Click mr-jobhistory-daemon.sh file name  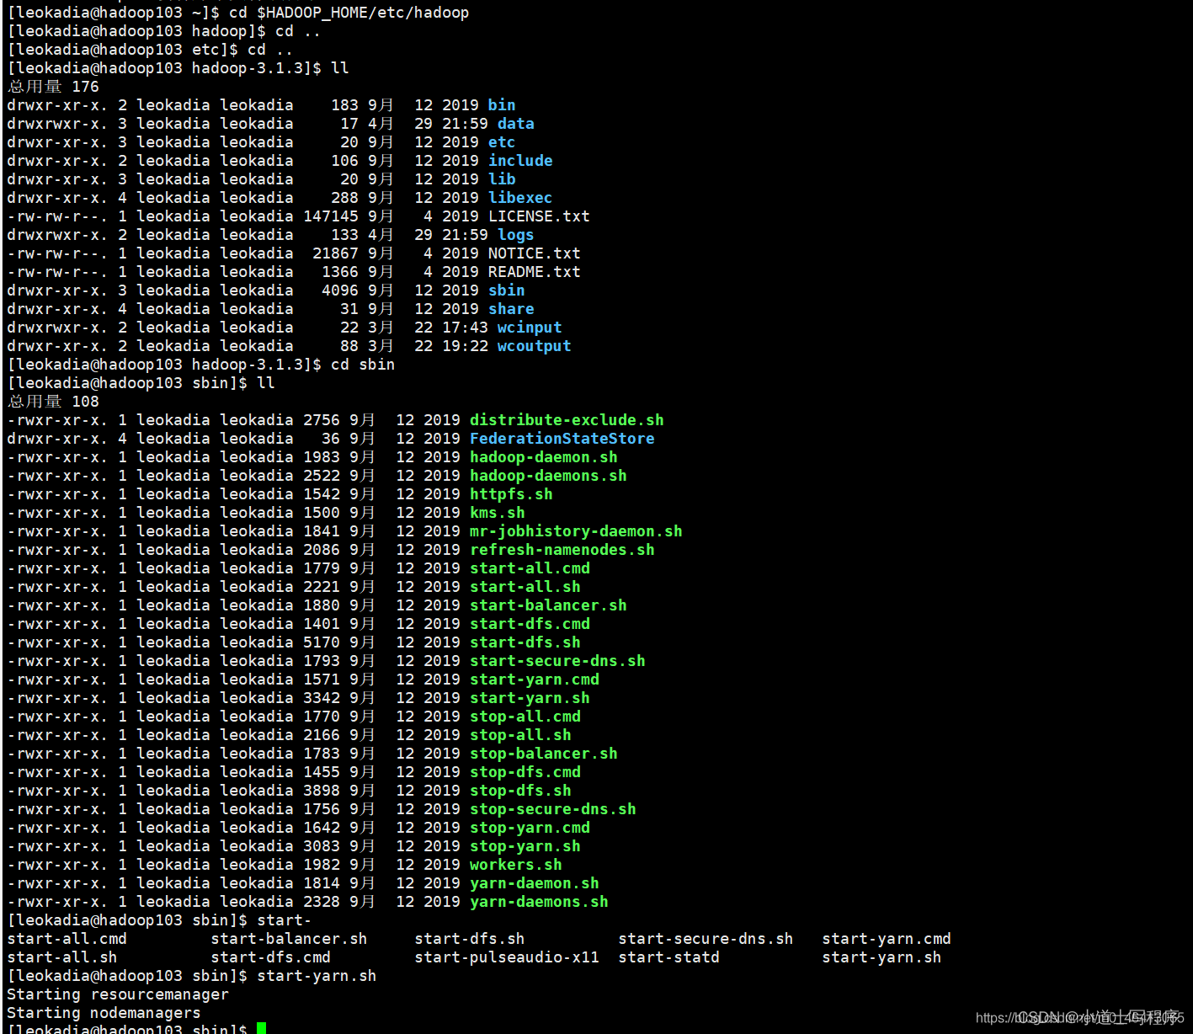[x=576, y=531]
